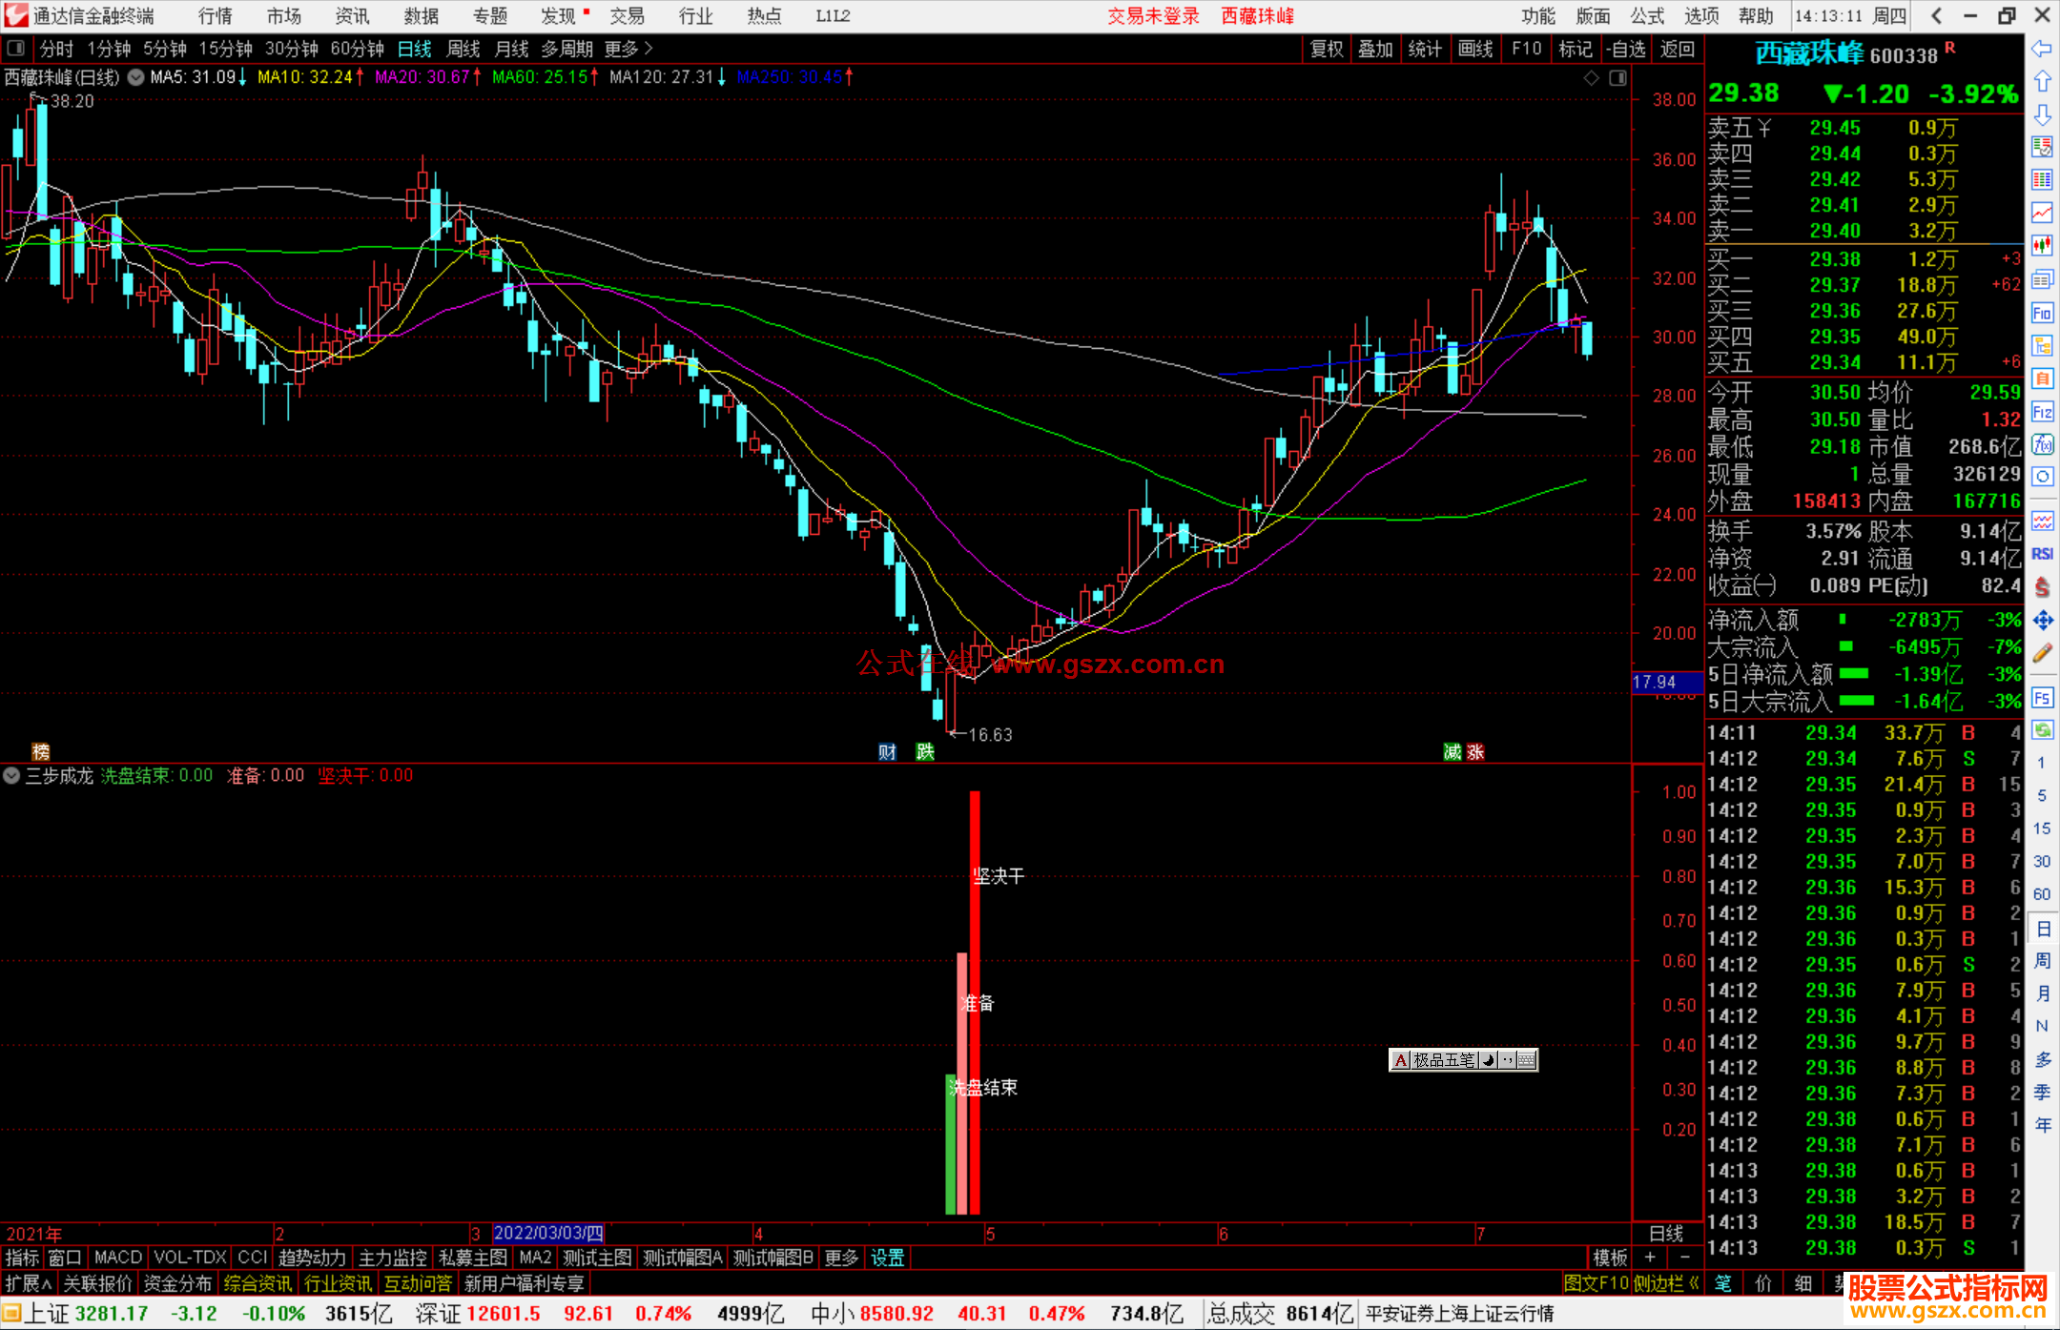Select the pencil drawing tool icon
This screenshot has width=2060, height=1330.
click(x=2042, y=653)
